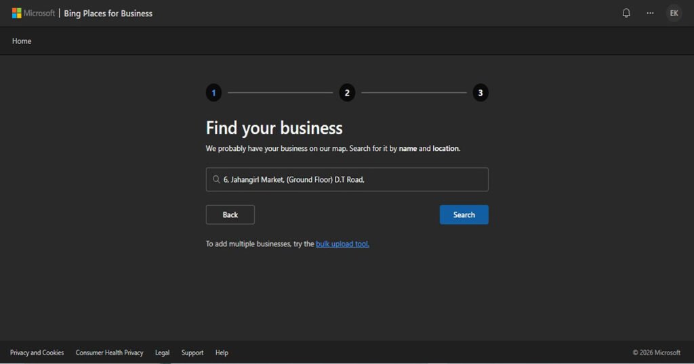
Task: Click the 'We probably have your business' description
Action: tap(333, 148)
